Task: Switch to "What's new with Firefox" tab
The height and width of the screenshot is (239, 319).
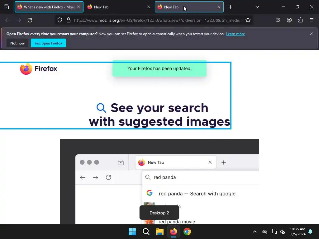Action: [49, 7]
